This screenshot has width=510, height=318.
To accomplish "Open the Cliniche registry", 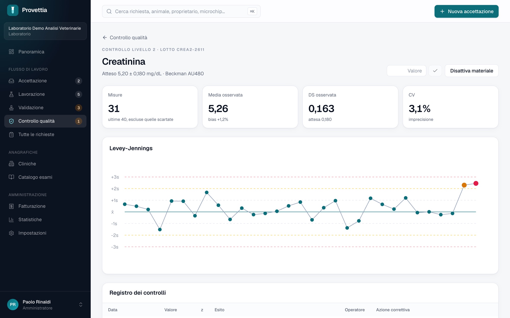I will (x=45, y=164).
